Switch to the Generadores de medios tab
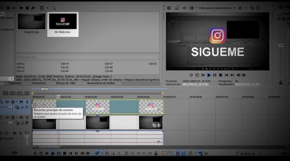 (101, 83)
